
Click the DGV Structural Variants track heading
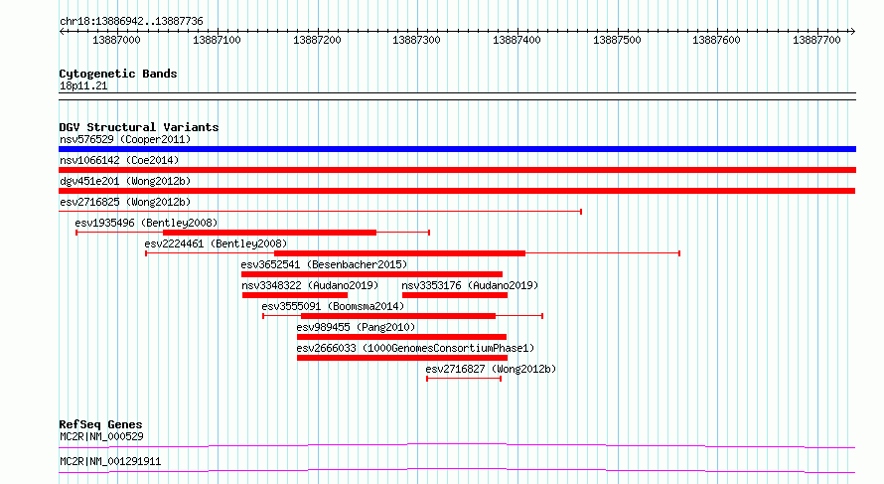139,127
